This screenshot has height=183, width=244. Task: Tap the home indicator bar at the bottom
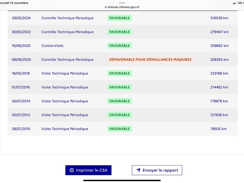(x=122, y=181)
